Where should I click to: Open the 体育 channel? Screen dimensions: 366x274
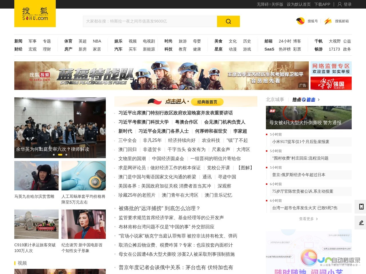coord(68,41)
